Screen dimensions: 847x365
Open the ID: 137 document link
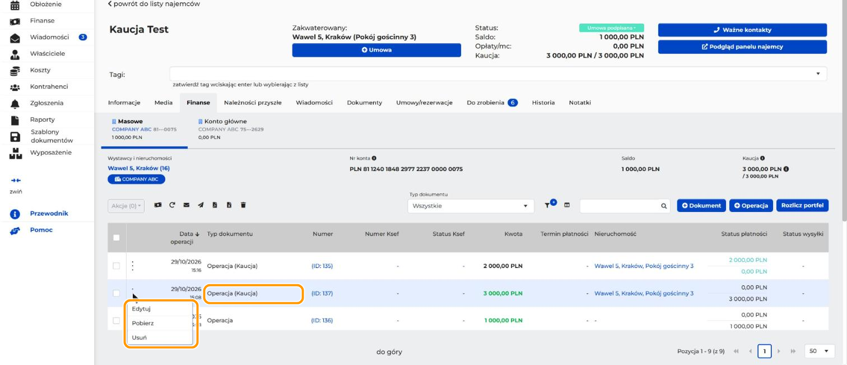322,293
